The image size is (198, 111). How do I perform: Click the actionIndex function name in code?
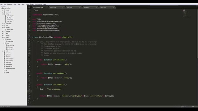point(59,60)
